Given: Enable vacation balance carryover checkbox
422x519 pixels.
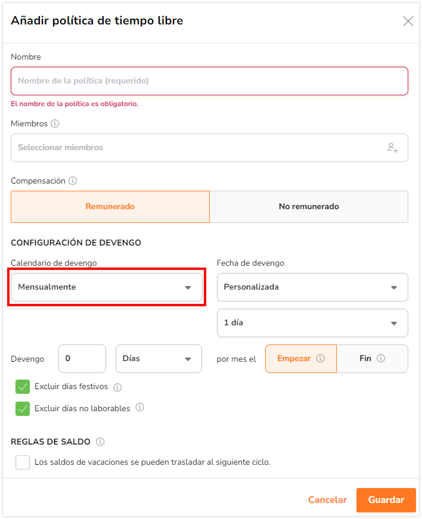Looking at the screenshot, I should tap(23, 462).
